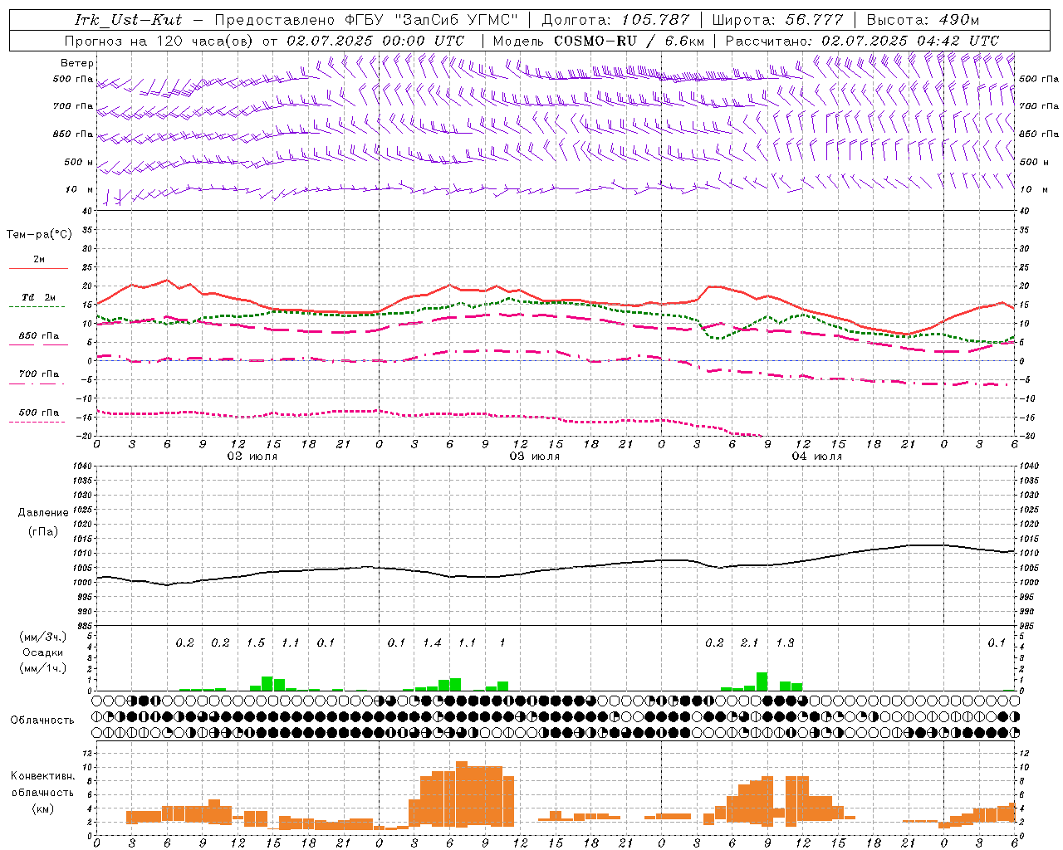This screenshot has height=850, width=1063.
Task: Click the 2м temperature legend label
Action: tap(39, 260)
